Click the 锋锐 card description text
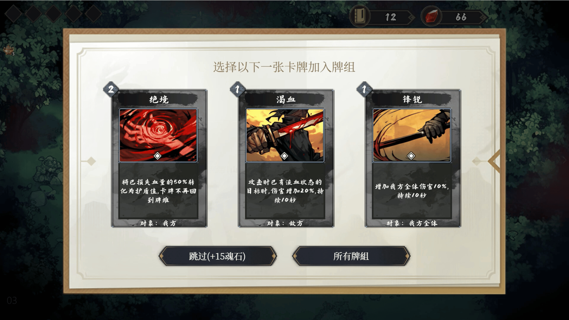 (412, 191)
